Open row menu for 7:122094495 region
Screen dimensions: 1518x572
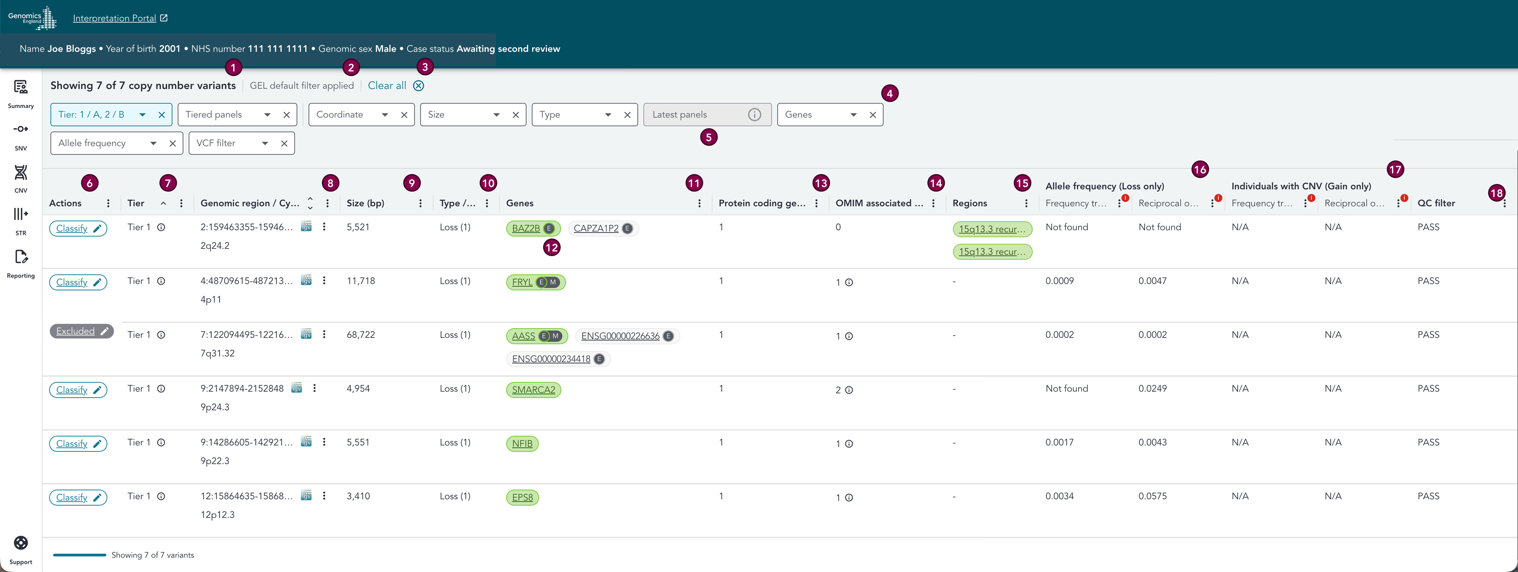point(324,334)
